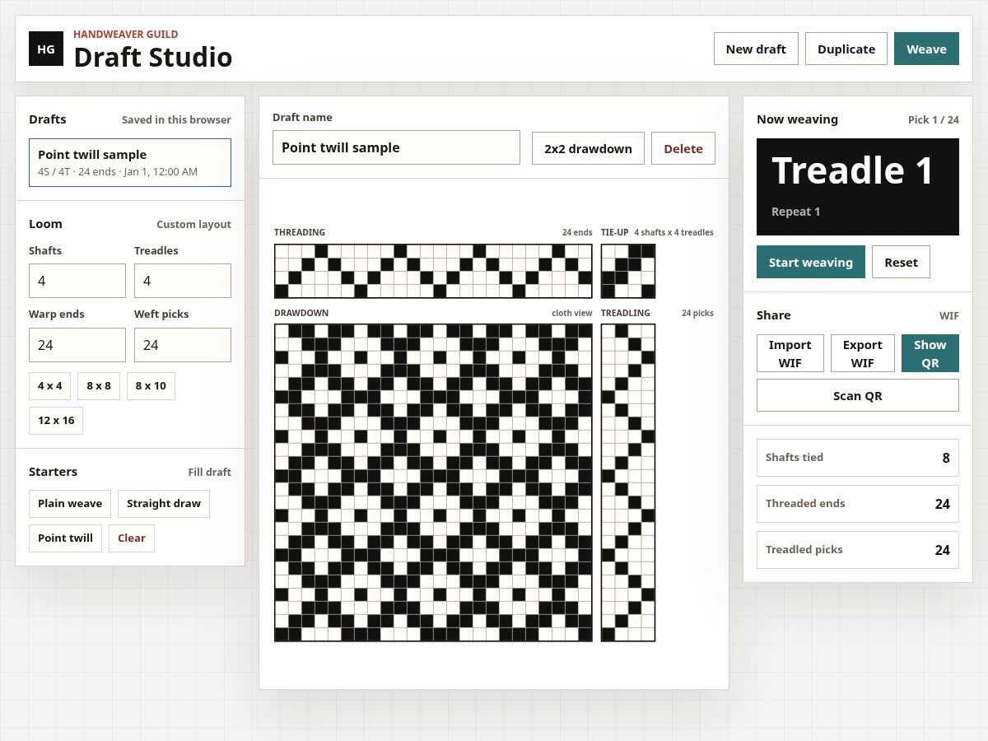Viewport: 988px width, 741px height.
Task: Click the Treadled picks stat row
Action: click(858, 550)
